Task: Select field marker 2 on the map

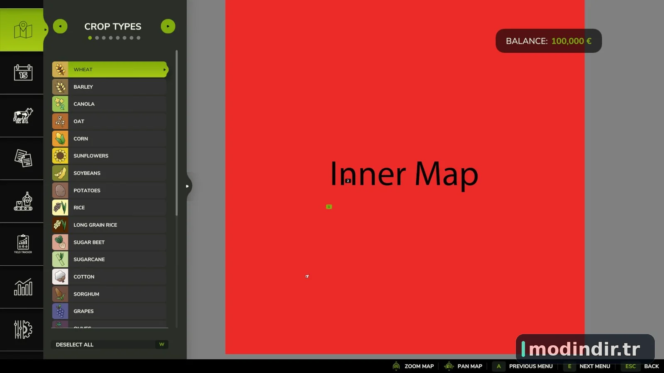Action: (x=348, y=181)
